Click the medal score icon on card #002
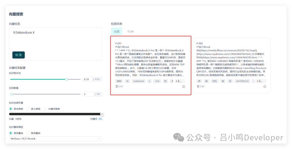 click(198, 86)
